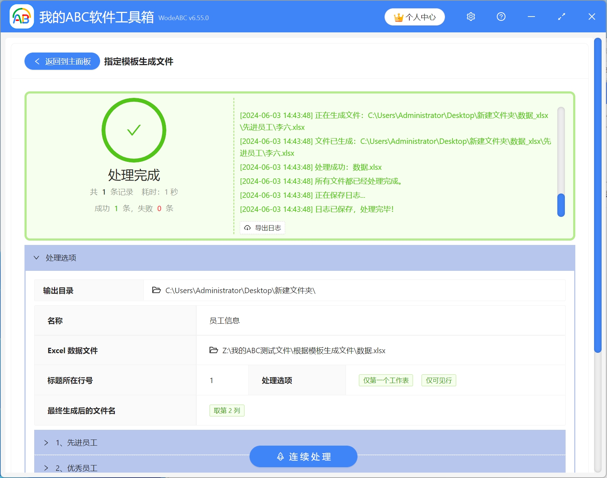Click the crown icon beside 个人中心
This screenshot has width=607, height=478.
398,17
